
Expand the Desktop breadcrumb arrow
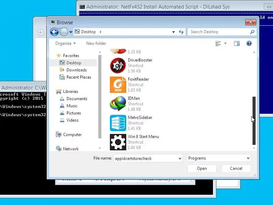(x=101, y=32)
